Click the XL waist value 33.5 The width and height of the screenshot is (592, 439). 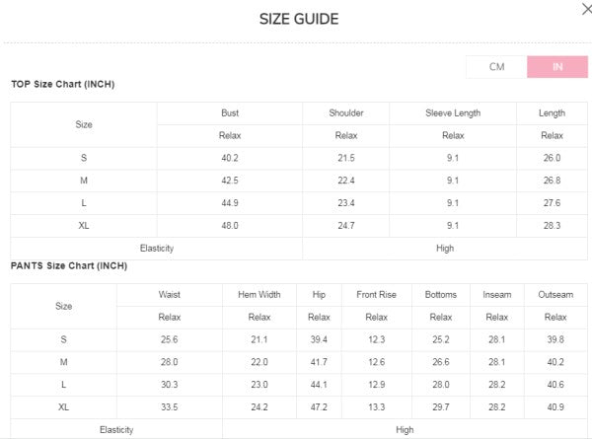click(169, 407)
